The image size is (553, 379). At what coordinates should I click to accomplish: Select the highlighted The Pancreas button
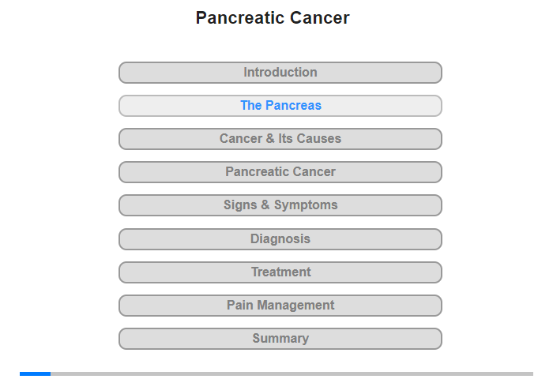[280, 106]
